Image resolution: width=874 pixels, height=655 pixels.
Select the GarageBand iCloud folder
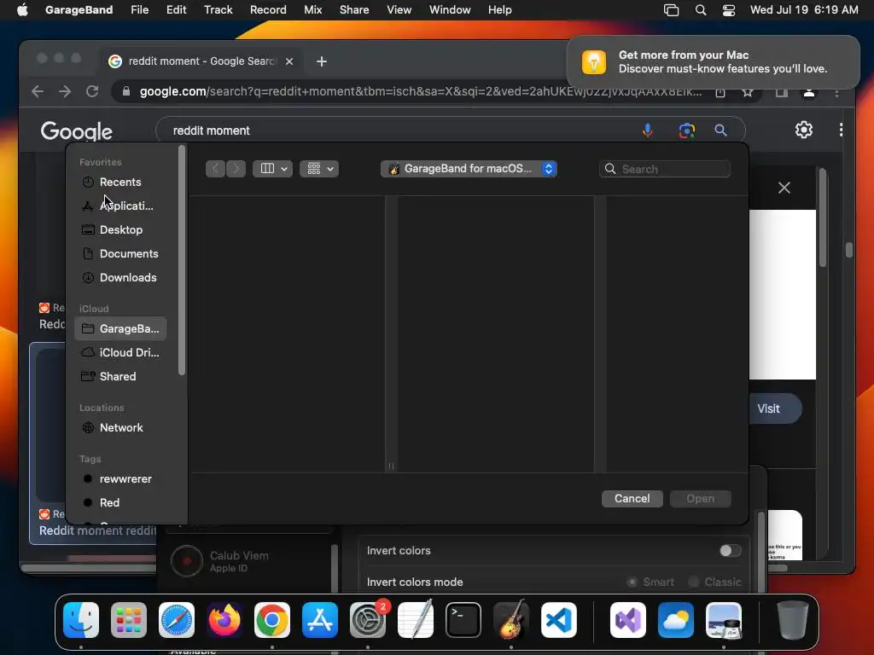click(x=119, y=328)
